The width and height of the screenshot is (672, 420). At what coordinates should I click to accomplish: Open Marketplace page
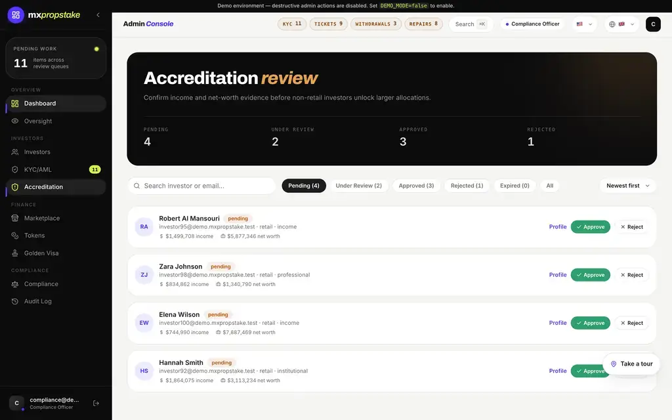pos(56,218)
